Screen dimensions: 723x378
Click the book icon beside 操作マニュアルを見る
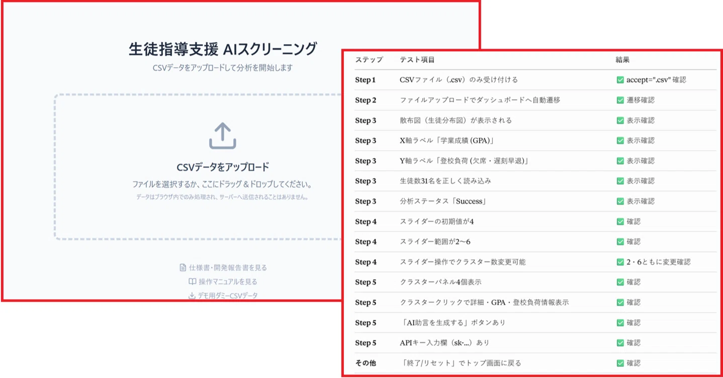(192, 282)
